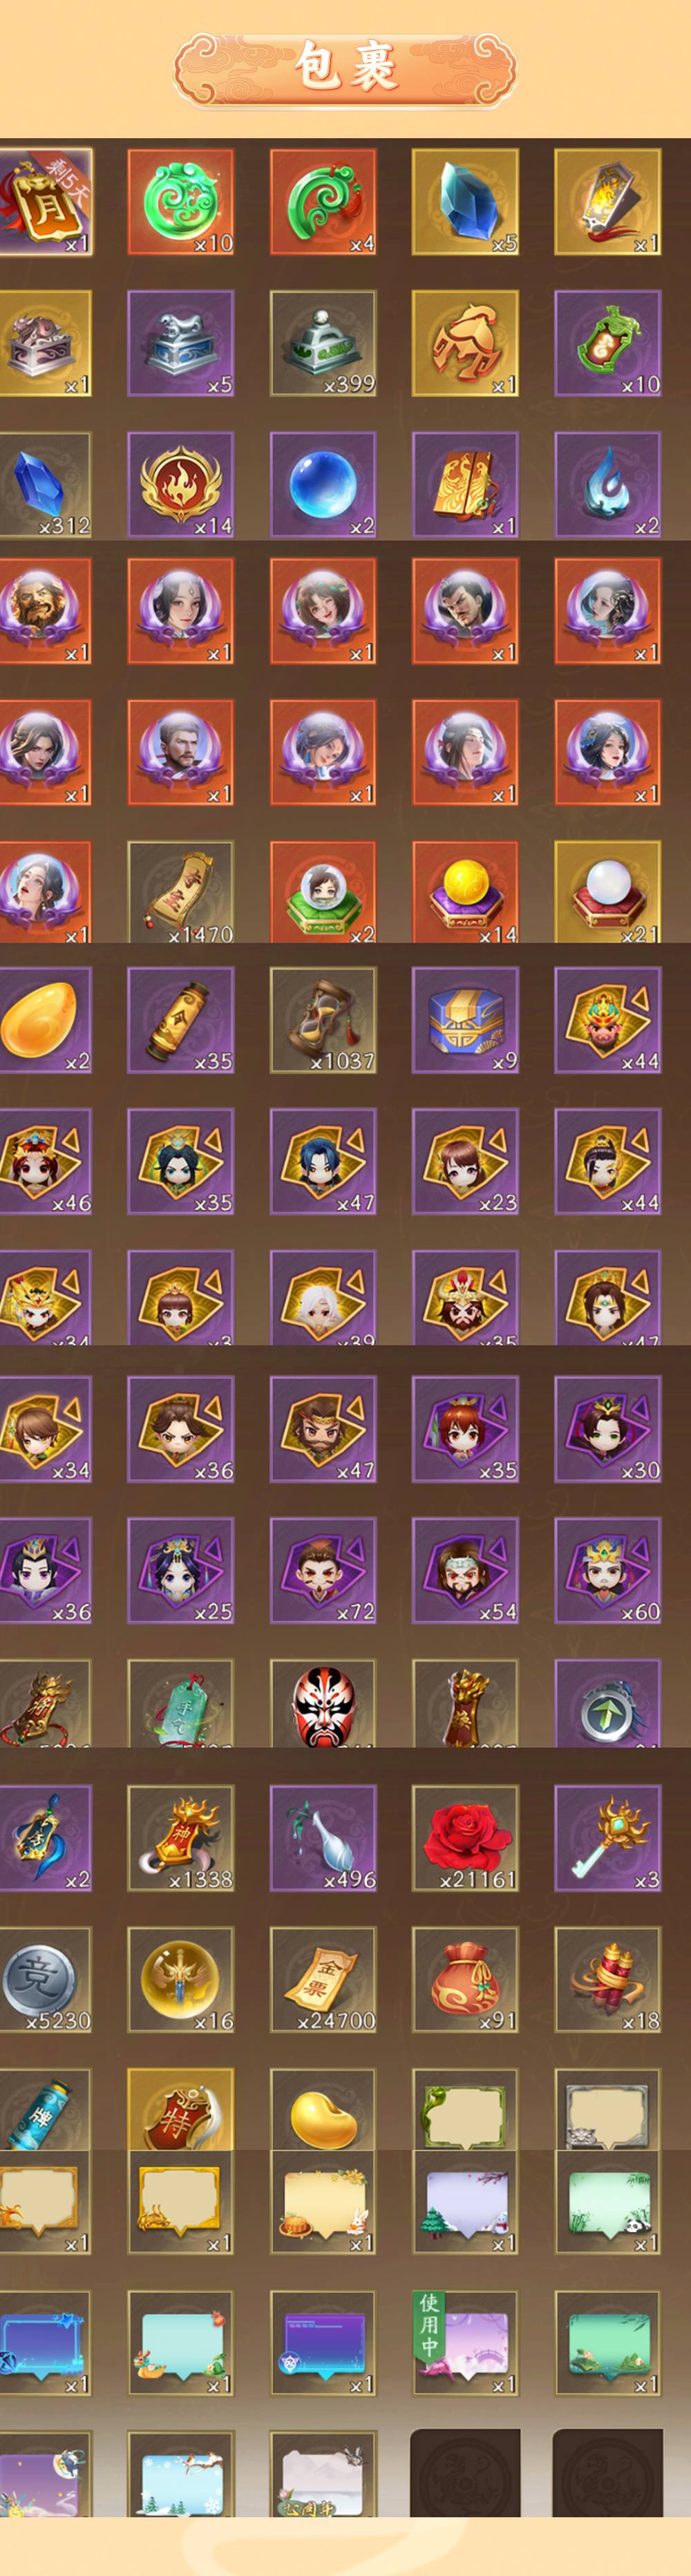The height and width of the screenshot is (2576, 691).
Task: Select the blue crystal item x312
Action: click(x=45, y=485)
